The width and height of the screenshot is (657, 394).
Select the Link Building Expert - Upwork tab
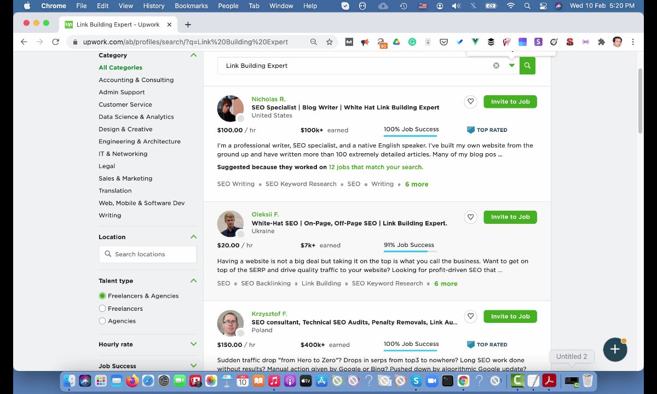[118, 25]
